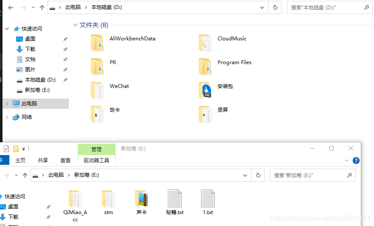Screen dimensions: 374x226
Task: Select 文档 in sidebar
Action: 30,59
